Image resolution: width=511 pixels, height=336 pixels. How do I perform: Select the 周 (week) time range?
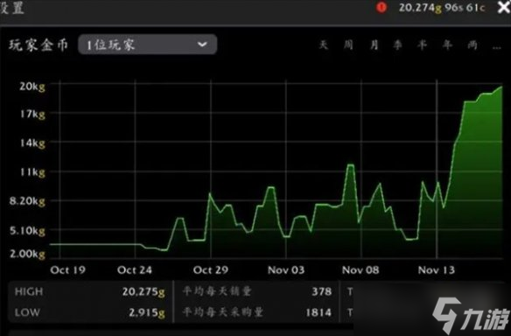tap(348, 45)
